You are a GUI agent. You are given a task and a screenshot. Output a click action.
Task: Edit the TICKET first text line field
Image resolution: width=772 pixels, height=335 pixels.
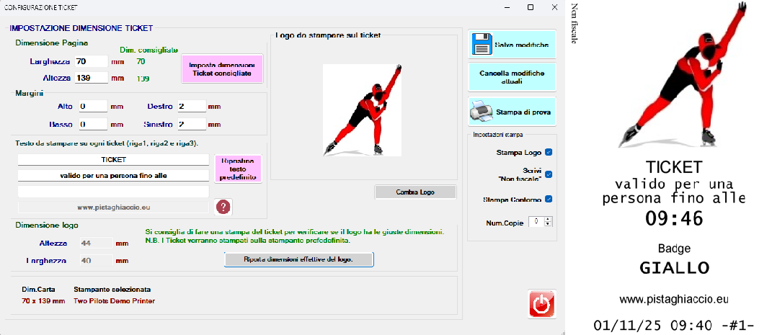point(113,160)
